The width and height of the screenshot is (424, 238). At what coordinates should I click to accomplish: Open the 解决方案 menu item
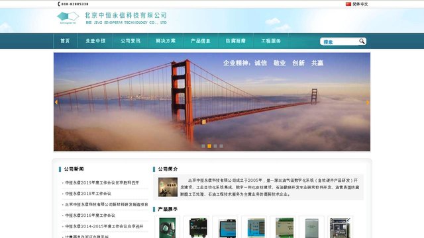(x=166, y=41)
